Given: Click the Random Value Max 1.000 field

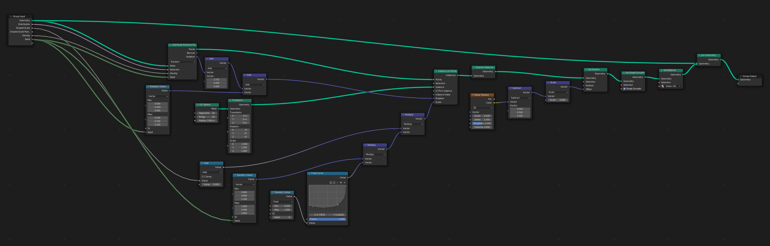Looking at the screenshot, I should [x=282, y=210].
